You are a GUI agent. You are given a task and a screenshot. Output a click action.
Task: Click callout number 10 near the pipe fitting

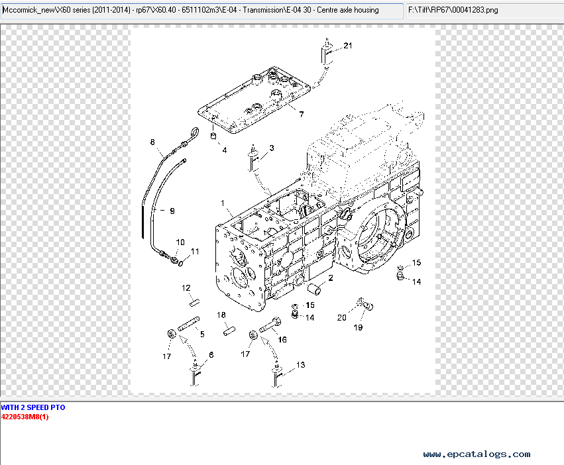[180, 242]
